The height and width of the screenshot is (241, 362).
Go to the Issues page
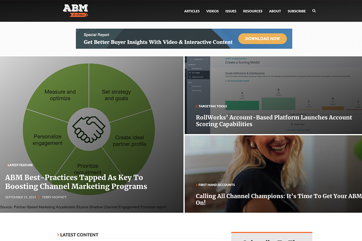click(231, 11)
